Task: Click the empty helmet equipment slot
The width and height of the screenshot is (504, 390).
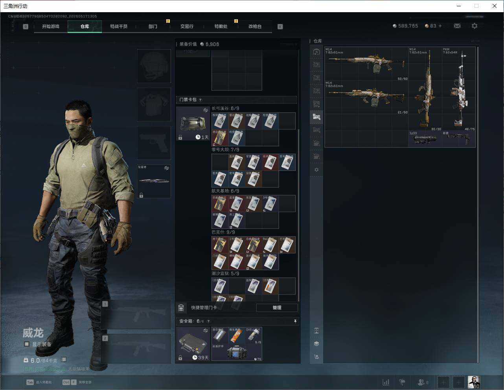Action: coord(154,66)
